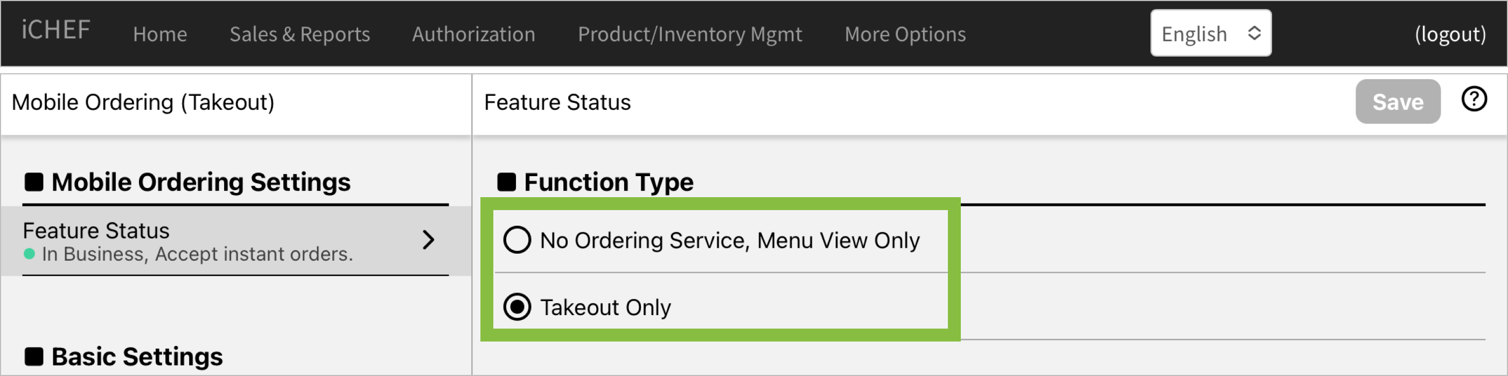The width and height of the screenshot is (1508, 376).
Task: Click the Mobile Ordering (Takeout) title
Action: click(143, 102)
